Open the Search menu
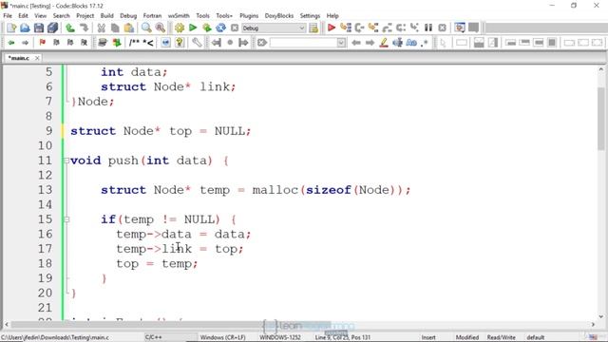Screen dimensions: 608x342 61,15
